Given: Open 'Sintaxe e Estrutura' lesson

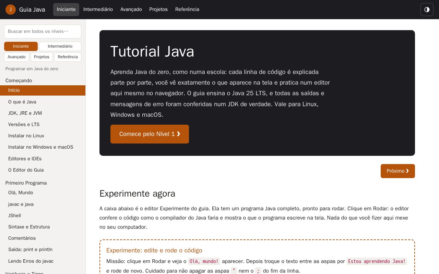Looking at the screenshot, I should pos(43,227).
